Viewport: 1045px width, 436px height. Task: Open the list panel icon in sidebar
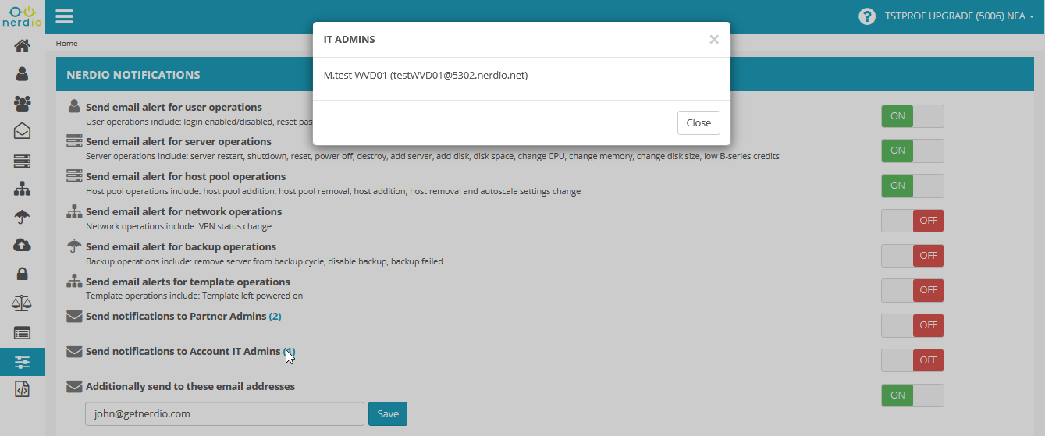22,332
